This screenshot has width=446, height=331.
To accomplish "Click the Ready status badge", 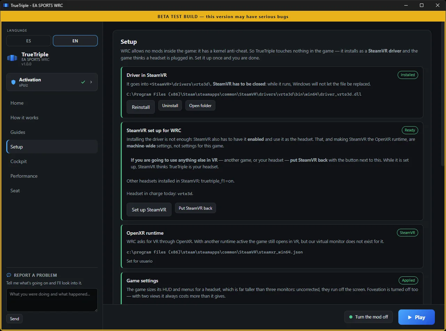I will click(x=410, y=130).
